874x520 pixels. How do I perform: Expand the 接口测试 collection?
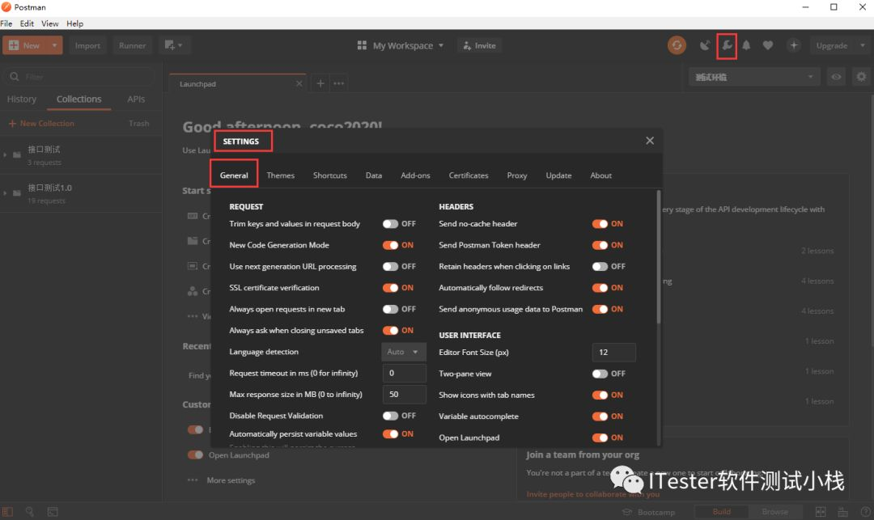click(5, 154)
